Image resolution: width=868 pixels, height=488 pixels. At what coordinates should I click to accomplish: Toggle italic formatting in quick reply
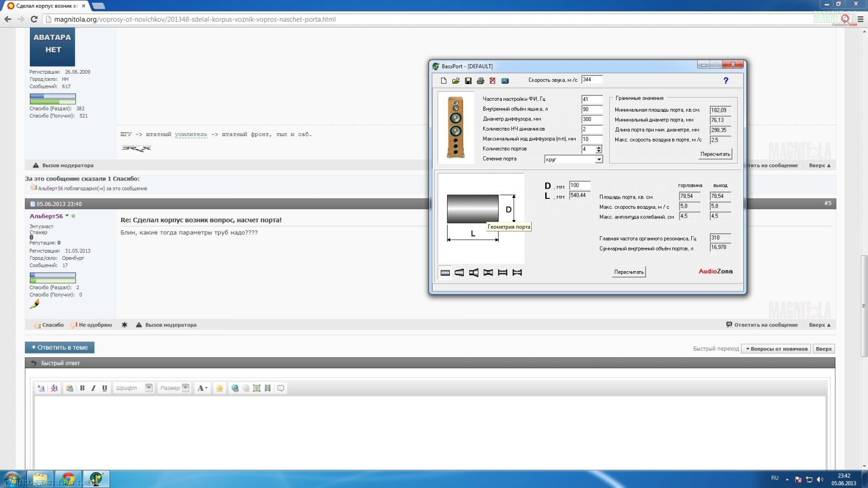[x=93, y=388]
